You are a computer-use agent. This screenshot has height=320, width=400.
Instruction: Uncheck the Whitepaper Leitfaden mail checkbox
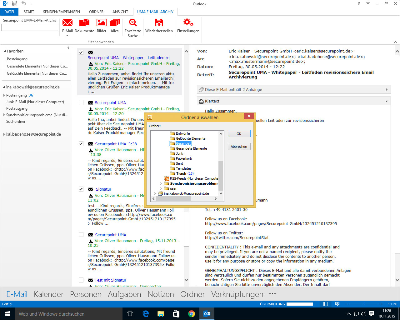(x=81, y=52)
